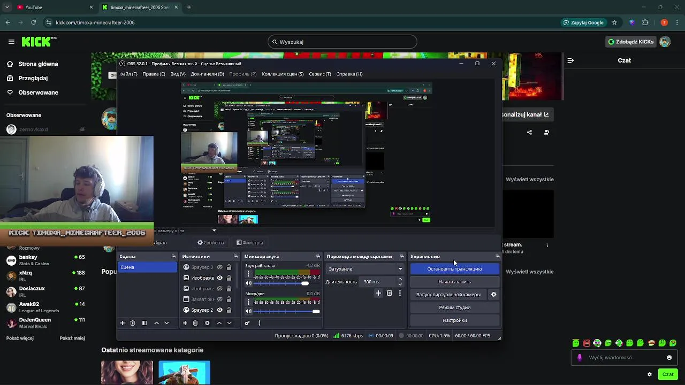Mute the Микр/доп audio channel
Image resolution: width=685 pixels, height=385 pixels.
coord(248,311)
